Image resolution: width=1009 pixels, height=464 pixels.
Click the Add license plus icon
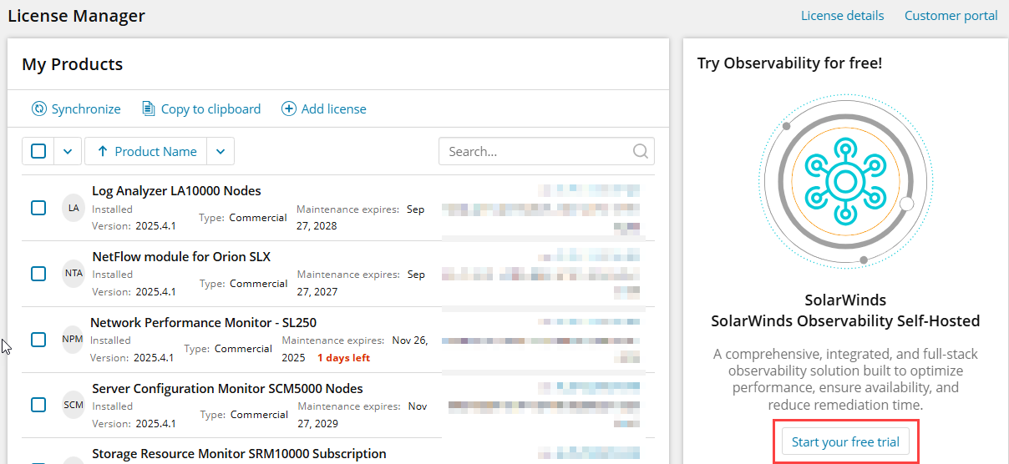point(289,108)
